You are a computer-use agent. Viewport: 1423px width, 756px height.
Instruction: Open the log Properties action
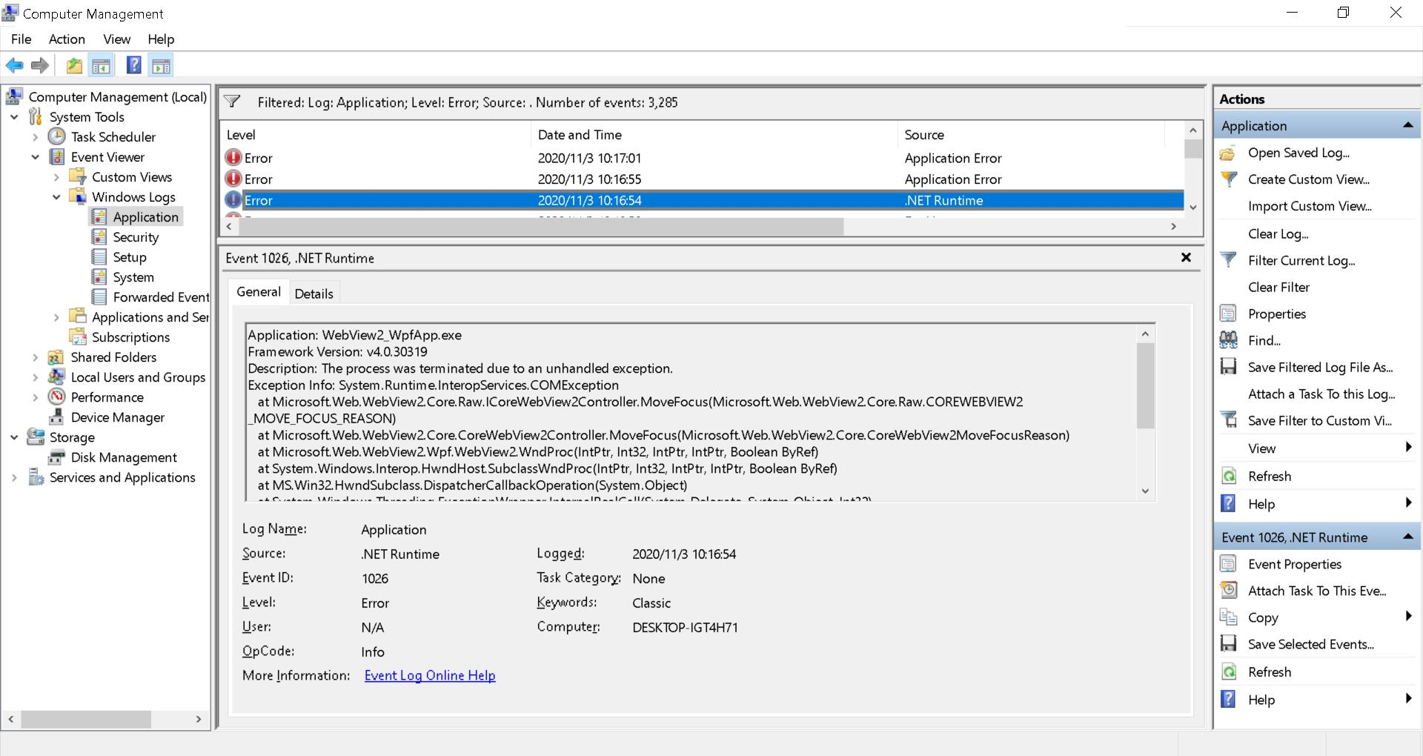coord(1279,314)
